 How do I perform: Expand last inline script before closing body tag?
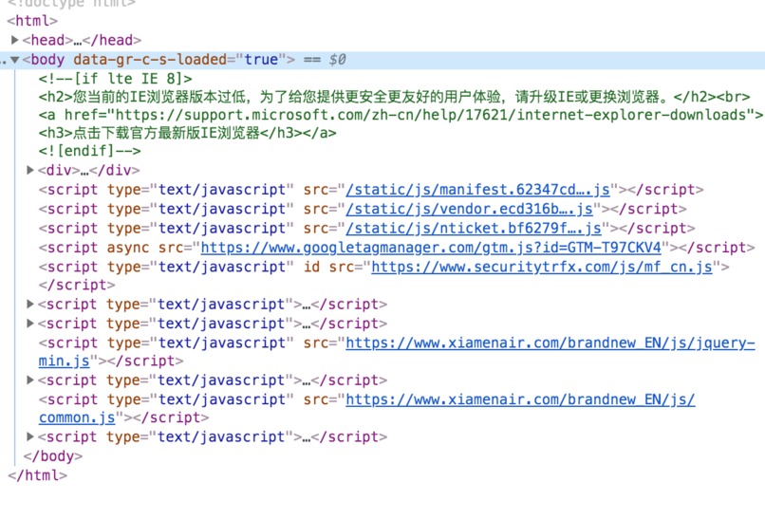(x=29, y=436)
